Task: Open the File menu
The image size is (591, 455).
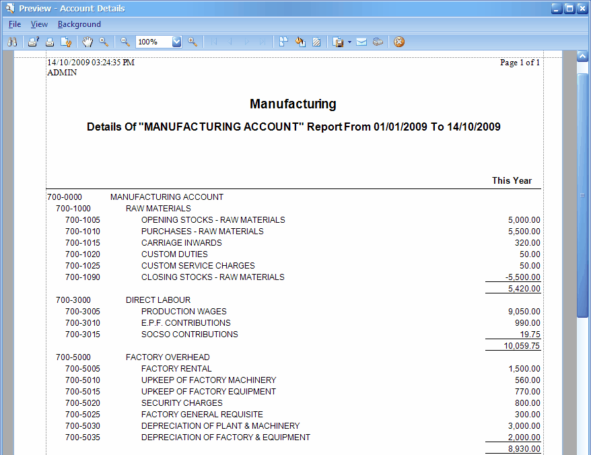Action: (14, 24)
